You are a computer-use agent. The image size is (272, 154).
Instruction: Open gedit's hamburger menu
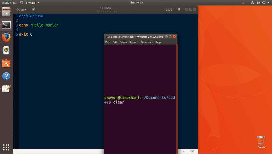[x=178, y=9]
